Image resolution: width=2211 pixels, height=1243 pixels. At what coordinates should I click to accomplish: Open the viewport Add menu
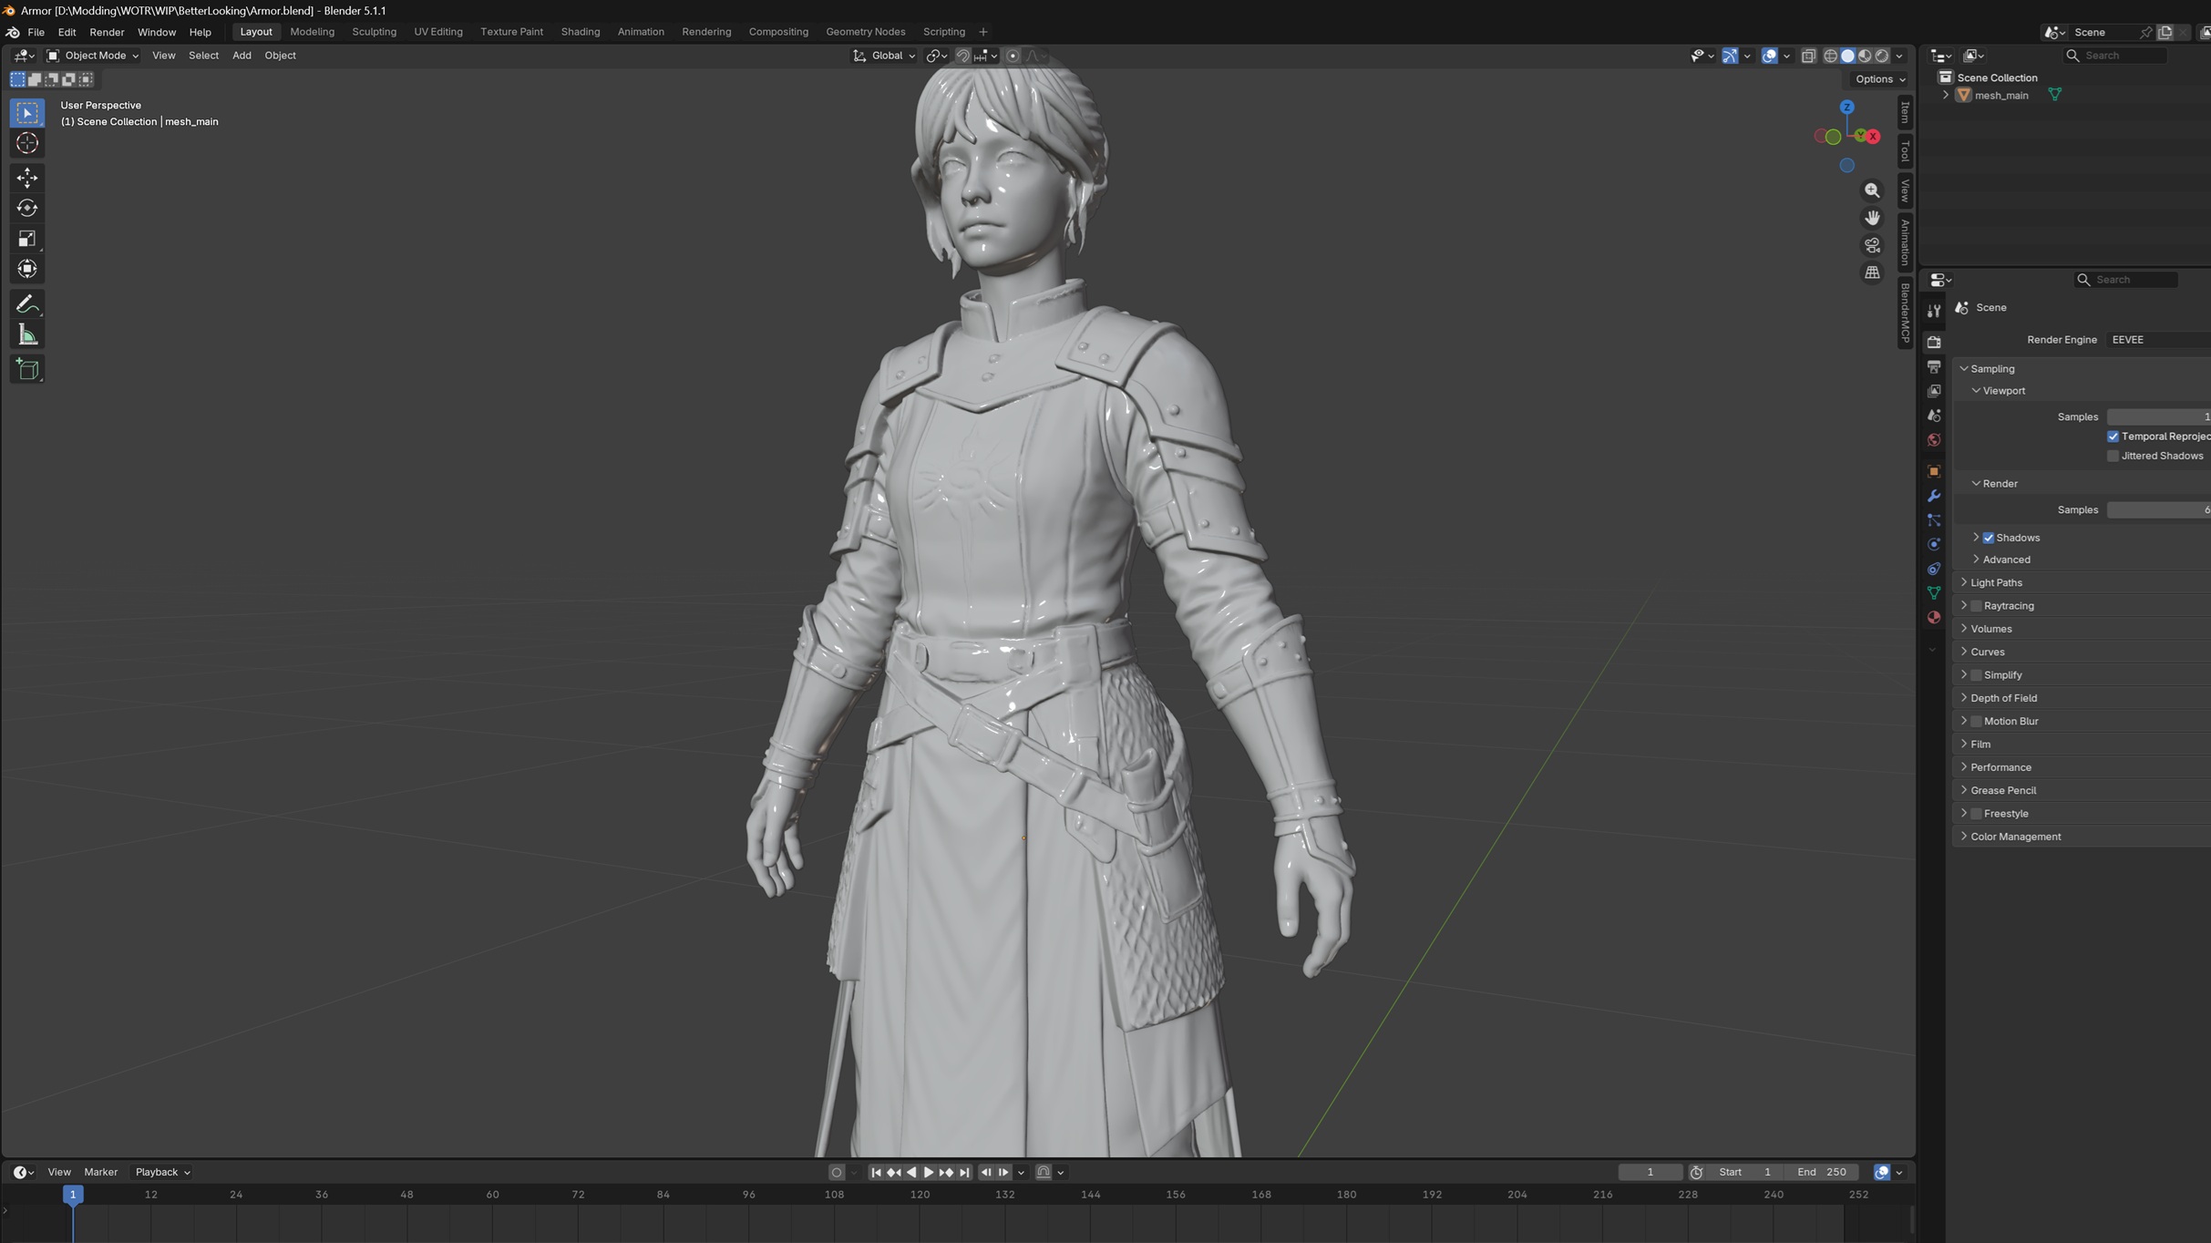click(x=242, y=56)
